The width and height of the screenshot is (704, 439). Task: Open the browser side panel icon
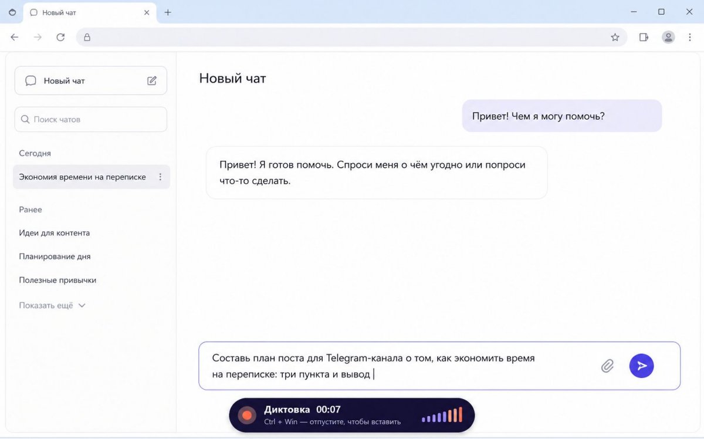point(644,37)
